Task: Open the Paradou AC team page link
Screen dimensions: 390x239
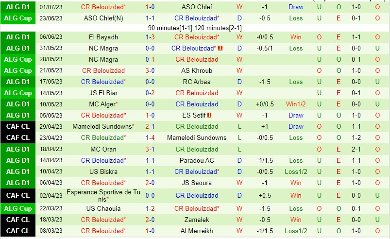Action: click(x=196, y=160)
